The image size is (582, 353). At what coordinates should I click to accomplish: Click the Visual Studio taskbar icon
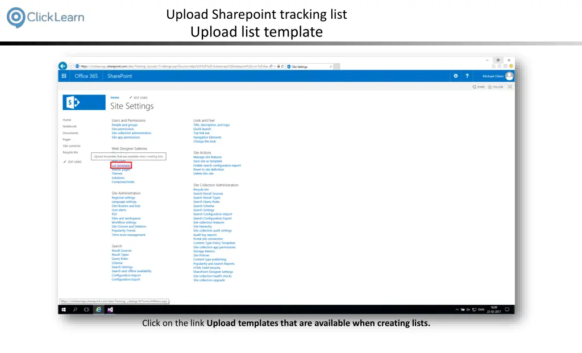110,310
